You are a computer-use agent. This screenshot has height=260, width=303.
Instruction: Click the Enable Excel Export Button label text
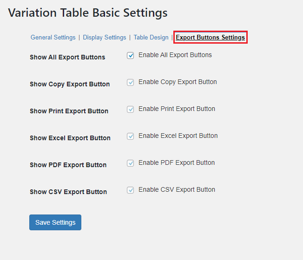point(178,136)
